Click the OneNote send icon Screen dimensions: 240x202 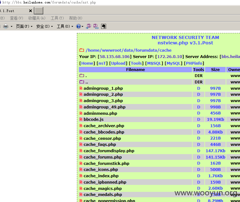coord(88,26)
